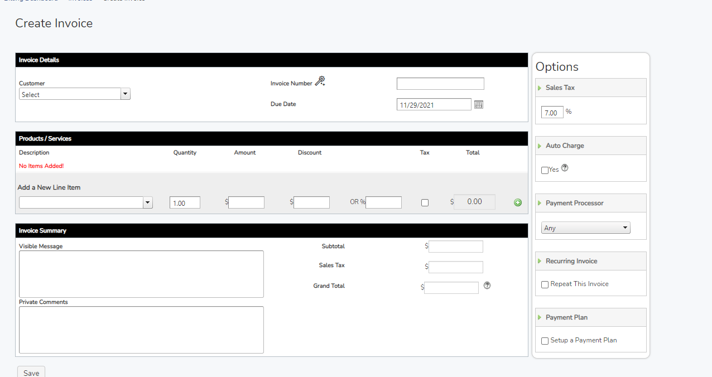The height and width of the screenshot is (377, 712).
Task: Click the green plus add line item icon
Action: click(517, 202)
